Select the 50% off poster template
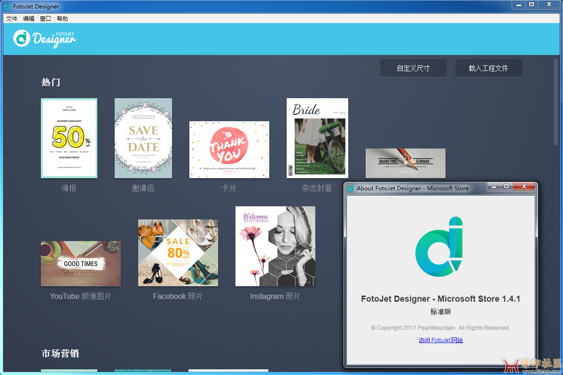 [69, 138]
